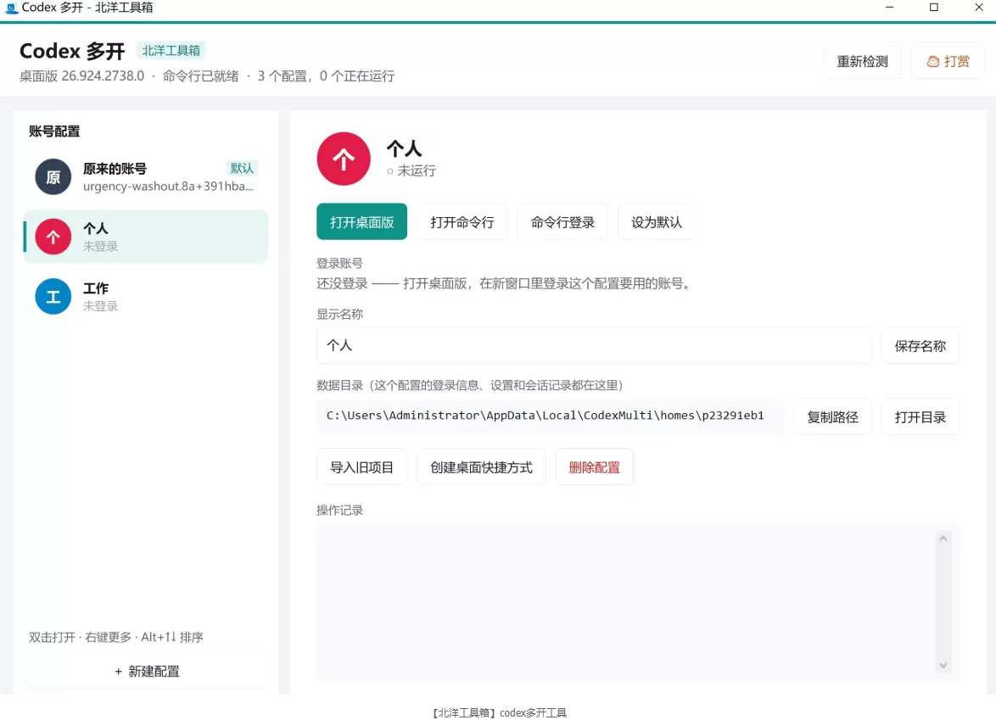Focus the 显示名称 input field

tap(594, 345)
